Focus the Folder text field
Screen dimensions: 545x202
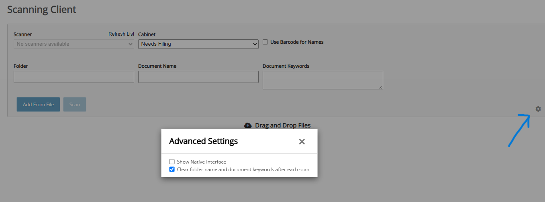coord(74,77)
